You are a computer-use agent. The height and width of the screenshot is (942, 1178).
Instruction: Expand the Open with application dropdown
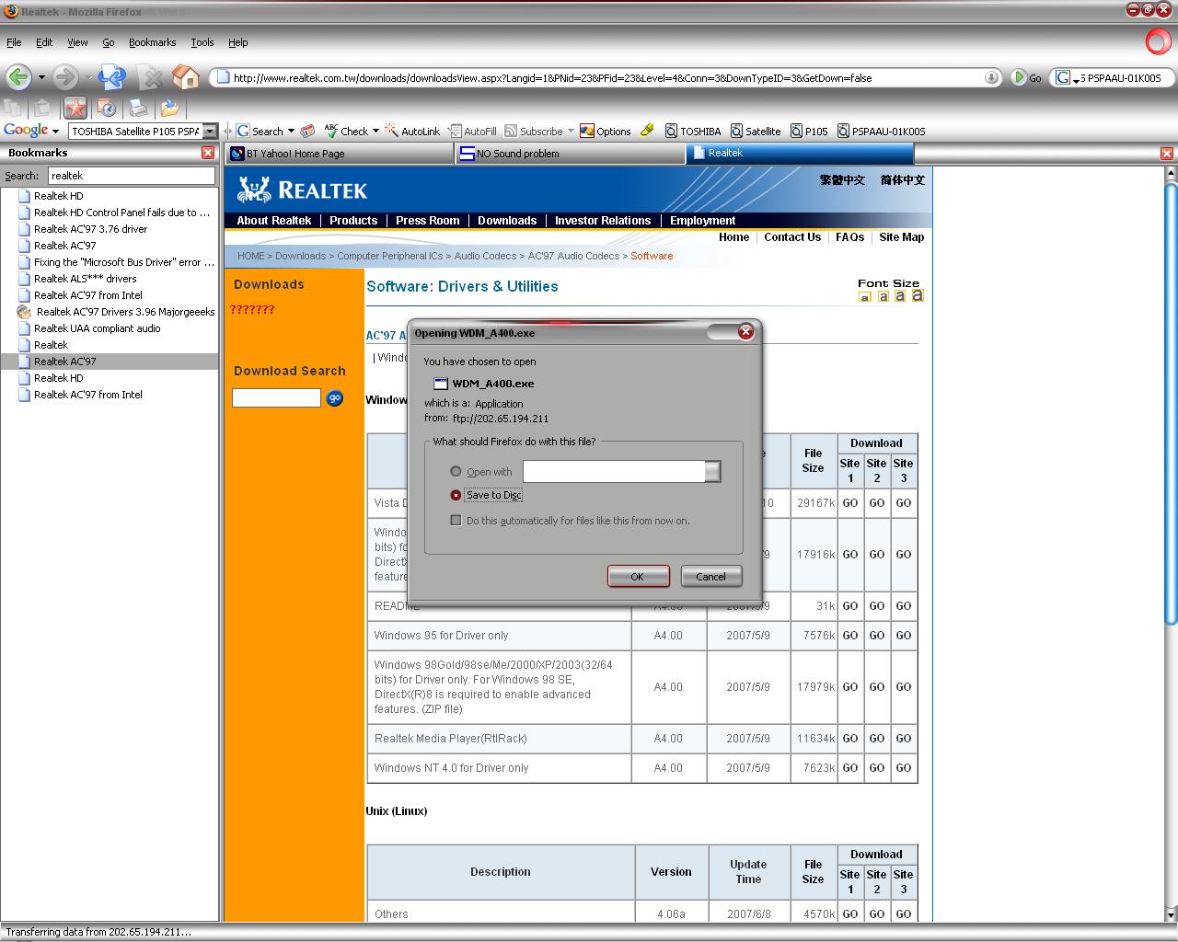[713, 472]
